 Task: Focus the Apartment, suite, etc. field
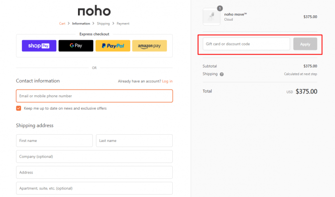coord(94,188)
